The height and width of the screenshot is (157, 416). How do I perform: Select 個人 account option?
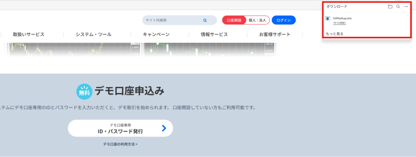[252, 20]
